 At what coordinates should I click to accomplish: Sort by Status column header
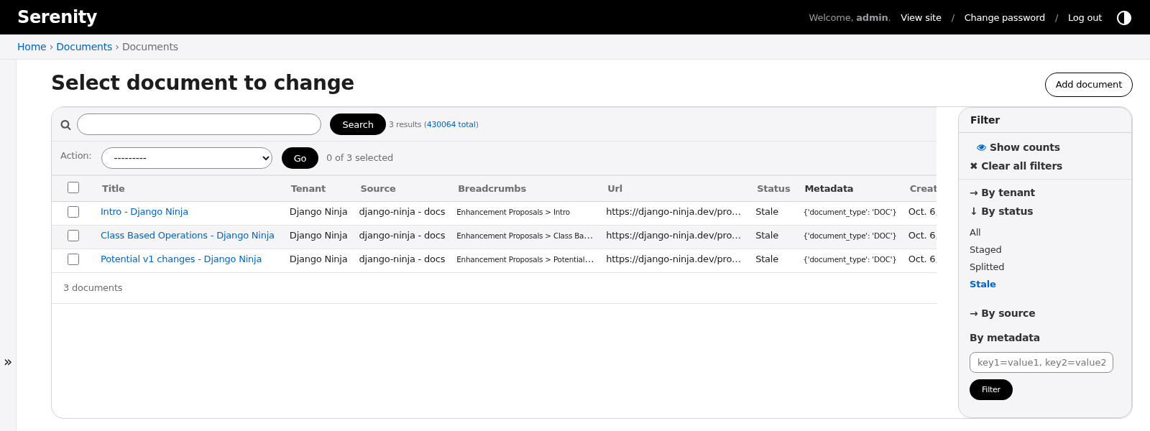[773, 189]
